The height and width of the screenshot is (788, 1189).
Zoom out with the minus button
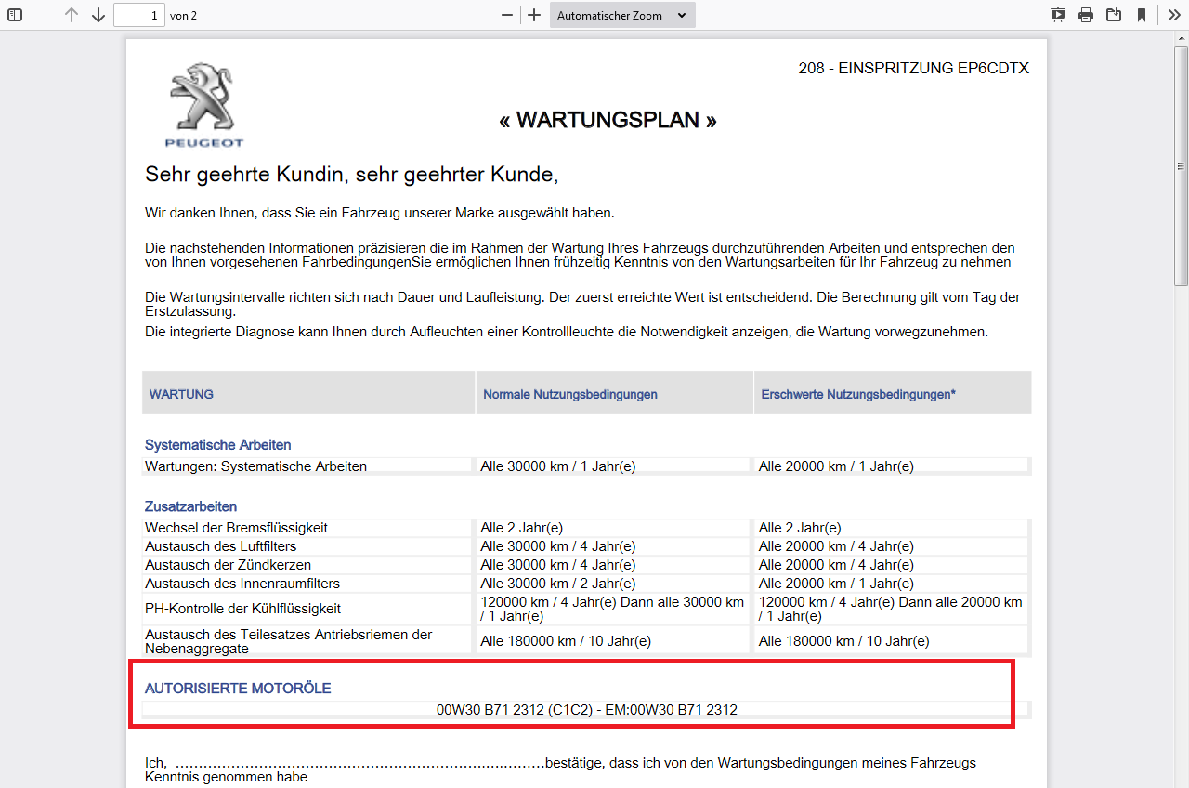[507, 15]
